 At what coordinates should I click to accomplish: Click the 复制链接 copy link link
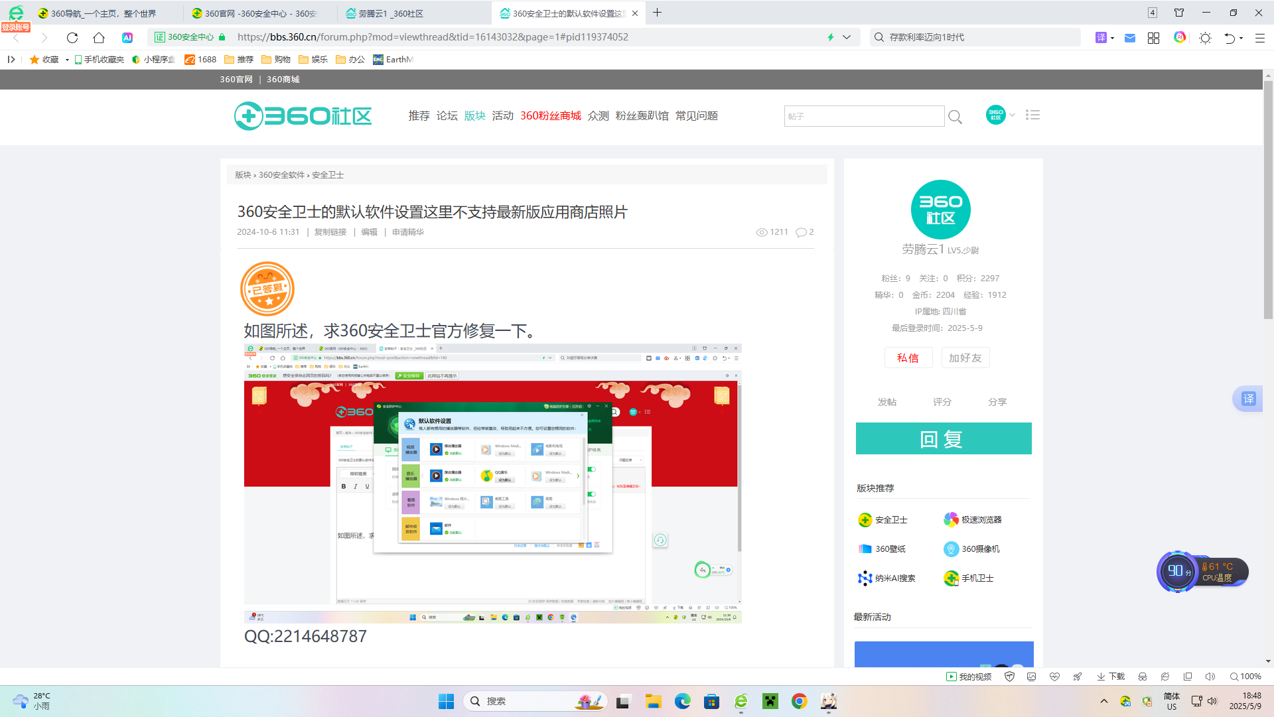pyautogui.click(x=330, y=232)
